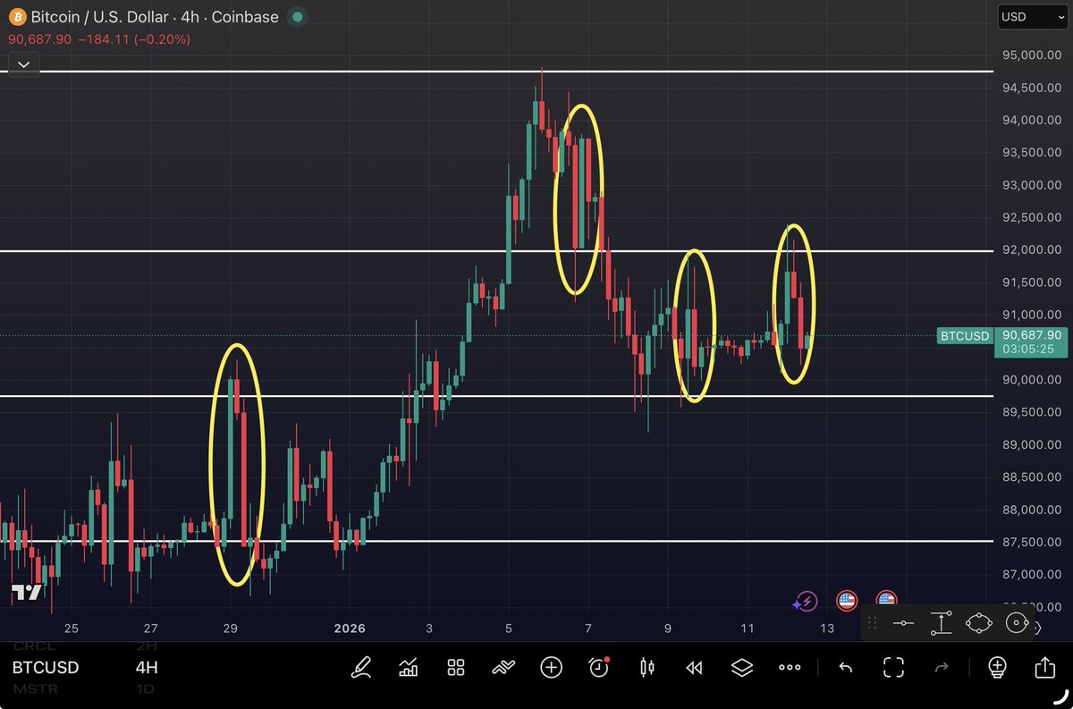Open the USD currency dropdown
The image size is (1073, 709).
click(x=1032, y=16)
